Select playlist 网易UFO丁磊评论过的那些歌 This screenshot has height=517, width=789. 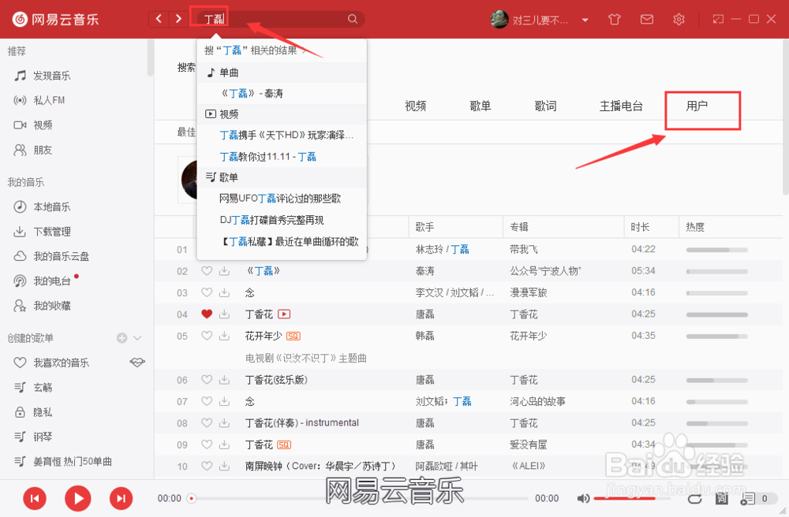coord(282,199)
